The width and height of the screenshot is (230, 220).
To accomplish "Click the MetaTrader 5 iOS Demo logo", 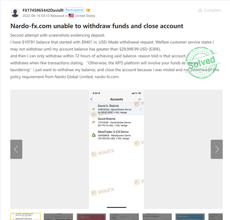I will coord(93,135).
